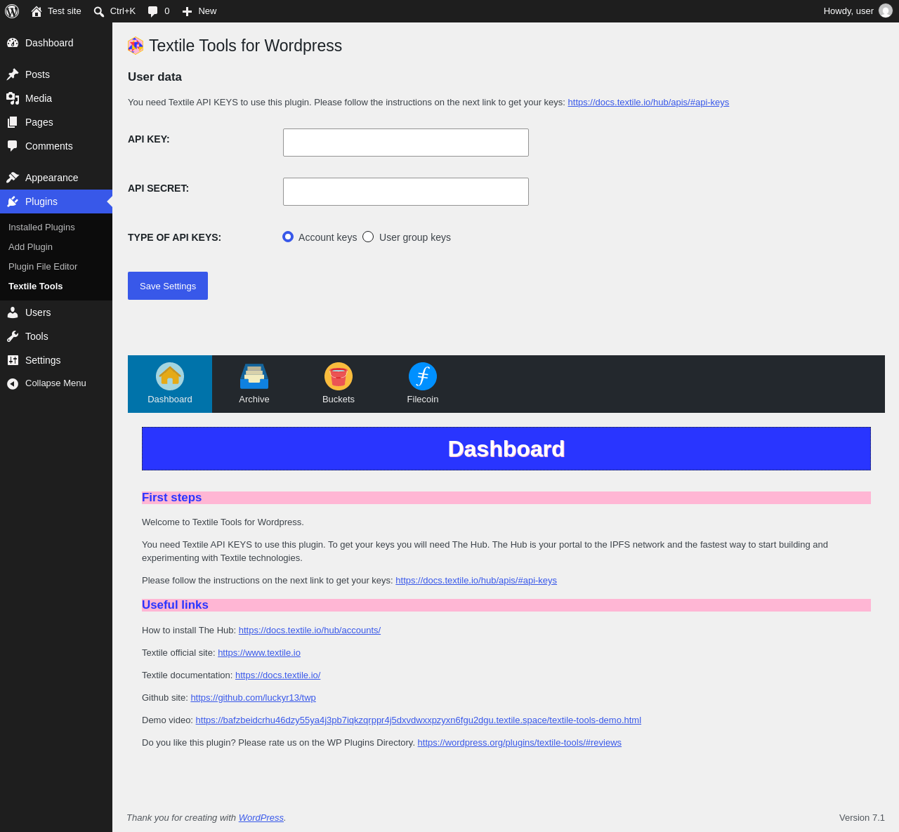899x832 pixels.
Task: Click the API KEY input field
Action: (x=406, y=143)
